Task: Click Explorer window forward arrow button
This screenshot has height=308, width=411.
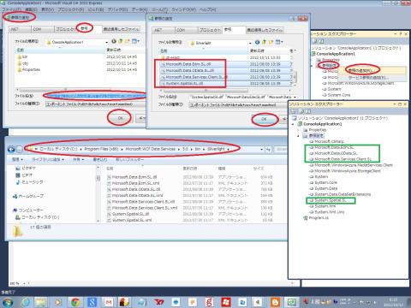Action: pyautogui.click(x=19, y=149)
